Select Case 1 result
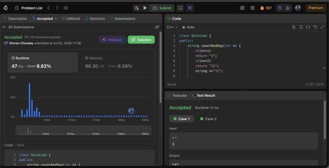Image resolution: width=329 pixels, height=168 pixels. 181,119
